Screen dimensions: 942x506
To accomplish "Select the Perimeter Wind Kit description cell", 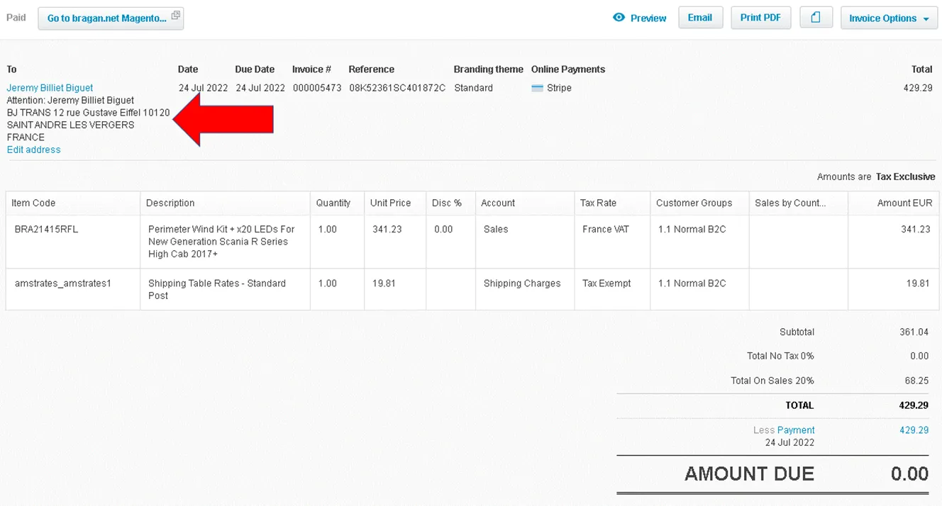I will tap(225, 242).
